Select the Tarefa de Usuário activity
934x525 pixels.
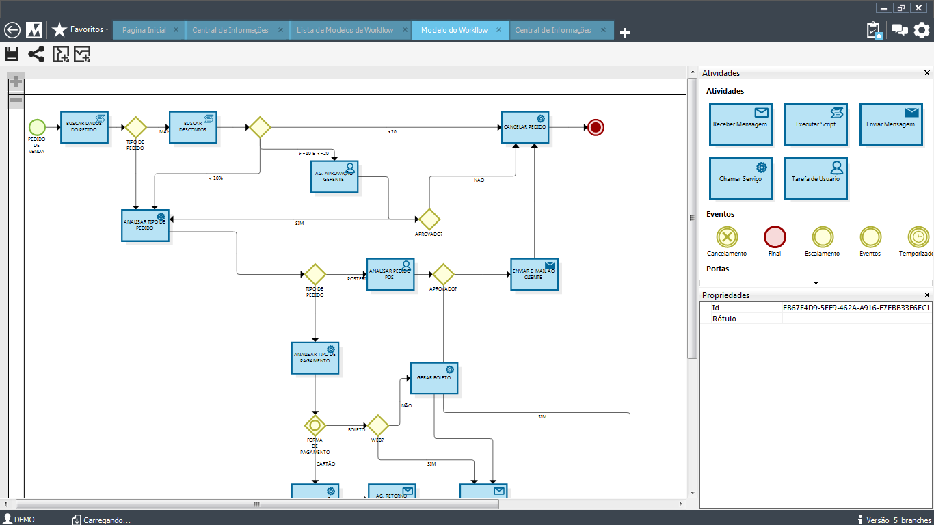(816, 178)
